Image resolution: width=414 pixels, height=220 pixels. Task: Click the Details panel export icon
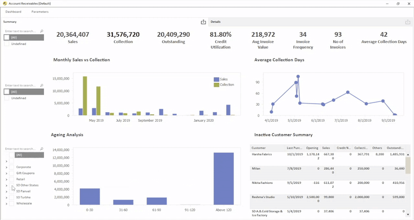[x=408, y=22]
